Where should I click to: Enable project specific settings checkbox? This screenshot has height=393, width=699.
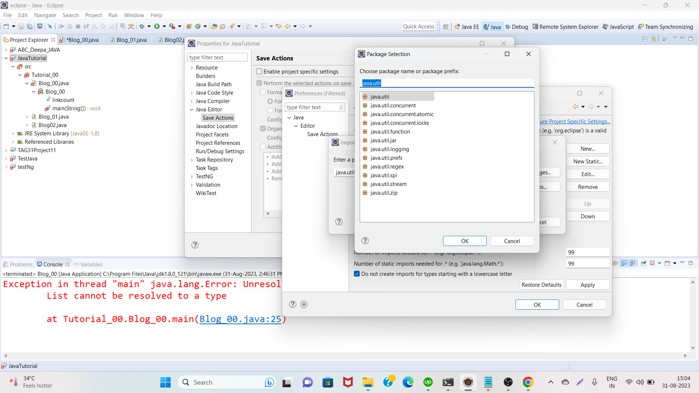[259, 71]
